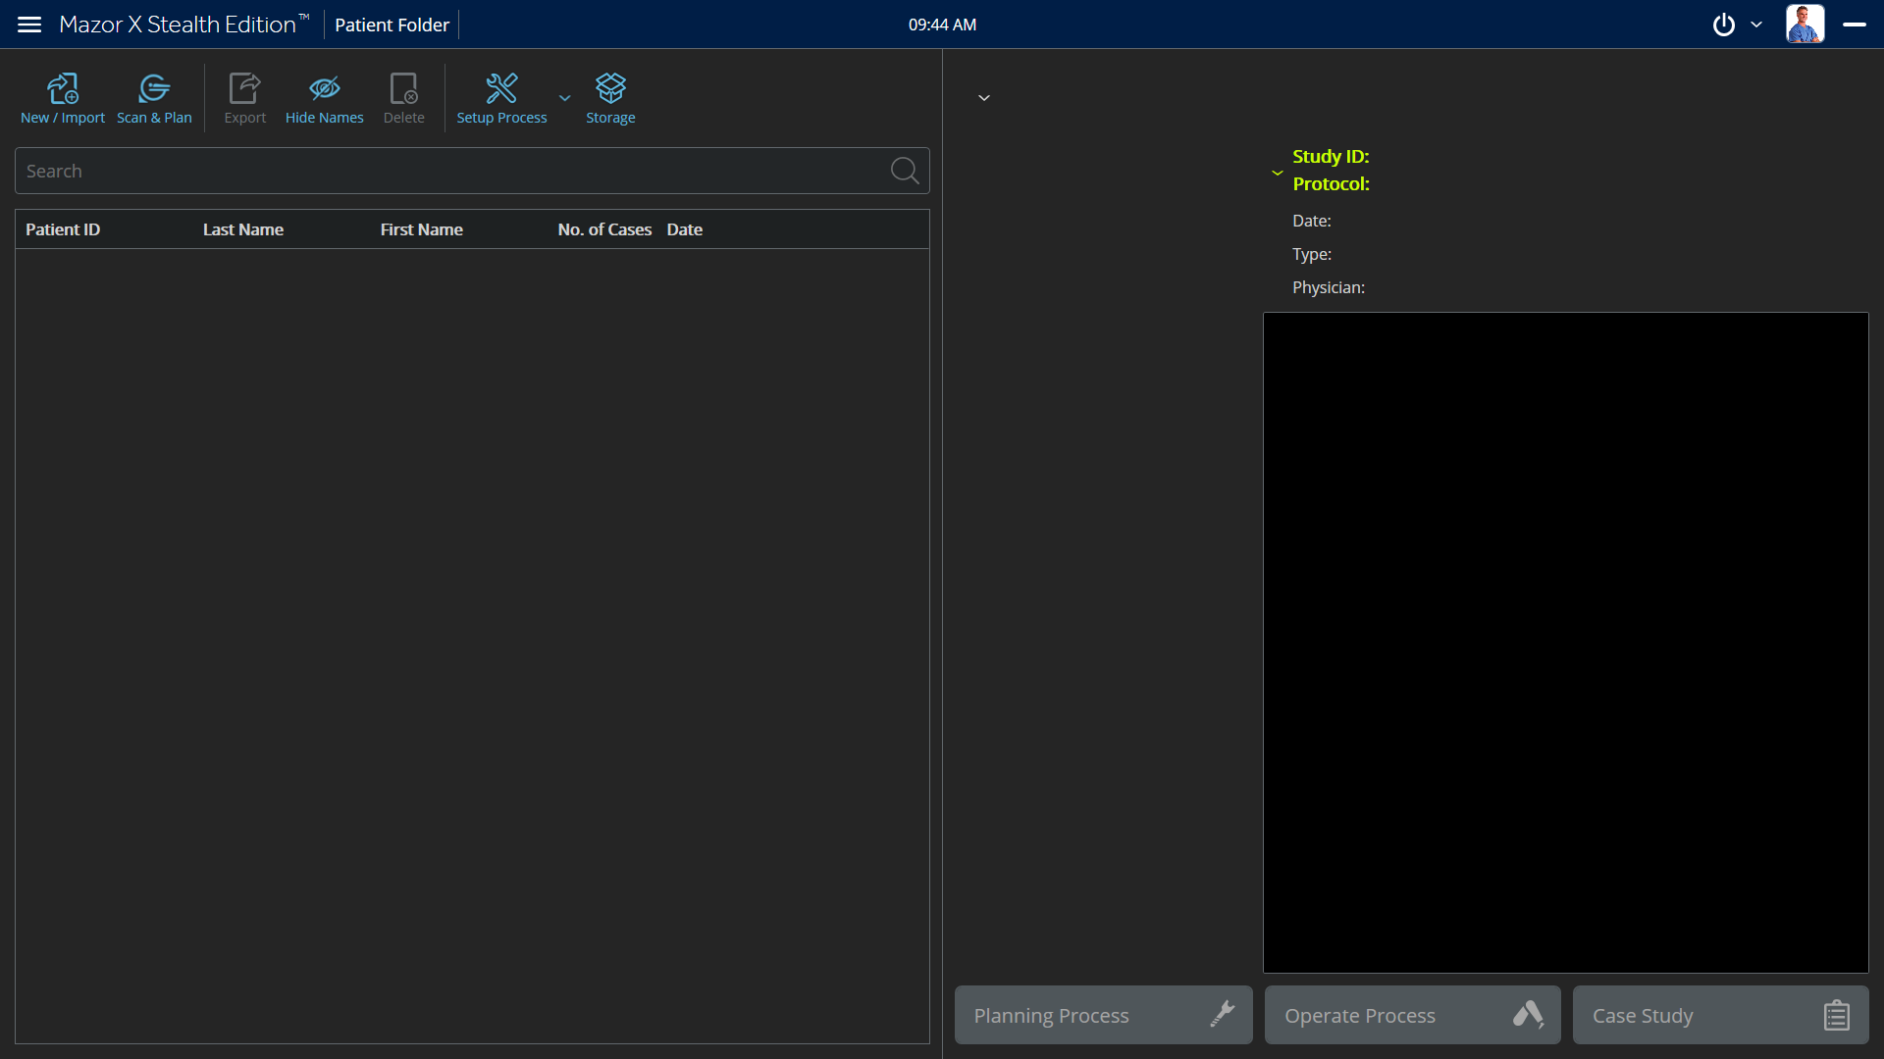Open the user profile avatar
The width and height of the screenshot is (1884, 1059).
coord(1805,25)
